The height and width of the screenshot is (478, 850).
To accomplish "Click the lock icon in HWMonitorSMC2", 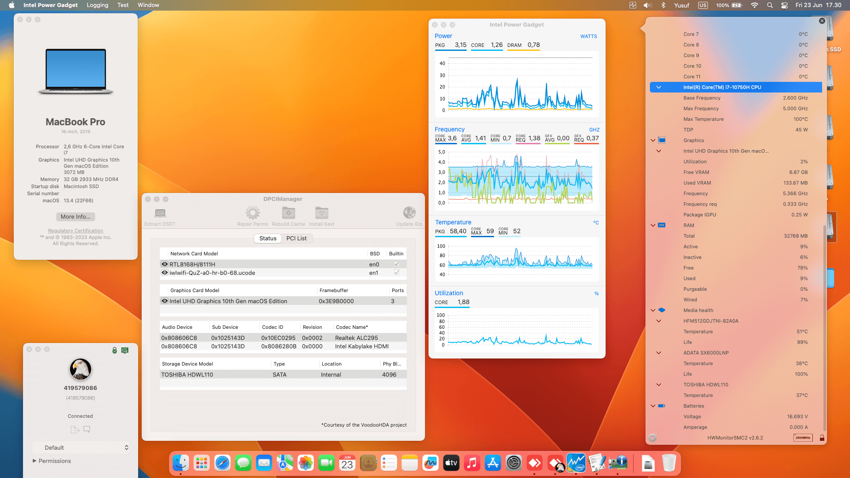I will pyautogui.click(x=822, y=438).
